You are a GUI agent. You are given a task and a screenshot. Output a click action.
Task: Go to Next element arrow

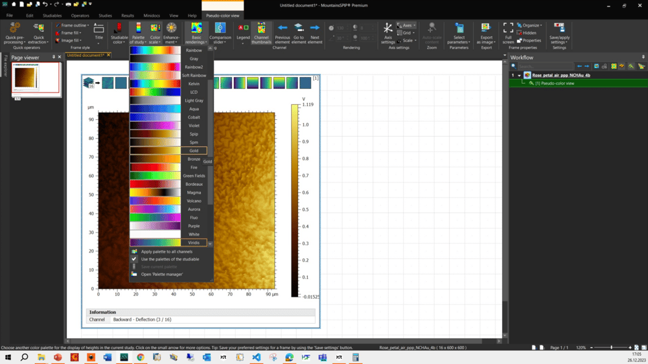click(x=314, y=28)
